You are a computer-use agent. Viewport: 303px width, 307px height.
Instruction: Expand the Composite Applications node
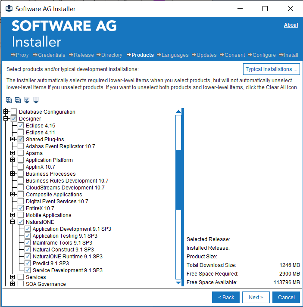tap(12, 194)
